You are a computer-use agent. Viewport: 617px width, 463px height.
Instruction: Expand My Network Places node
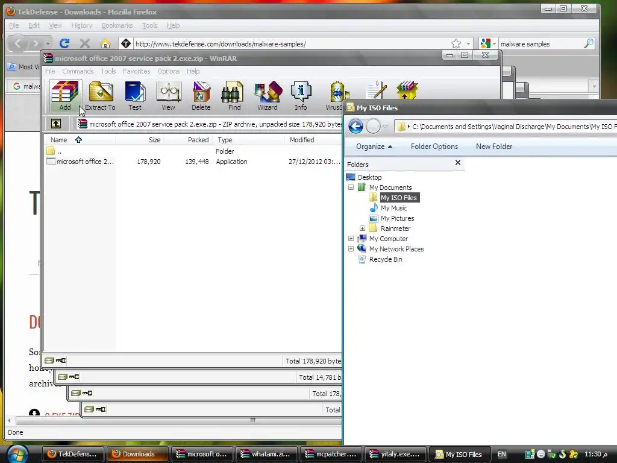351,249
